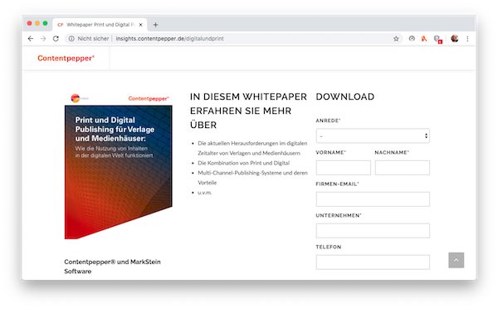Click the address bar URL

[x=169, y=38]
